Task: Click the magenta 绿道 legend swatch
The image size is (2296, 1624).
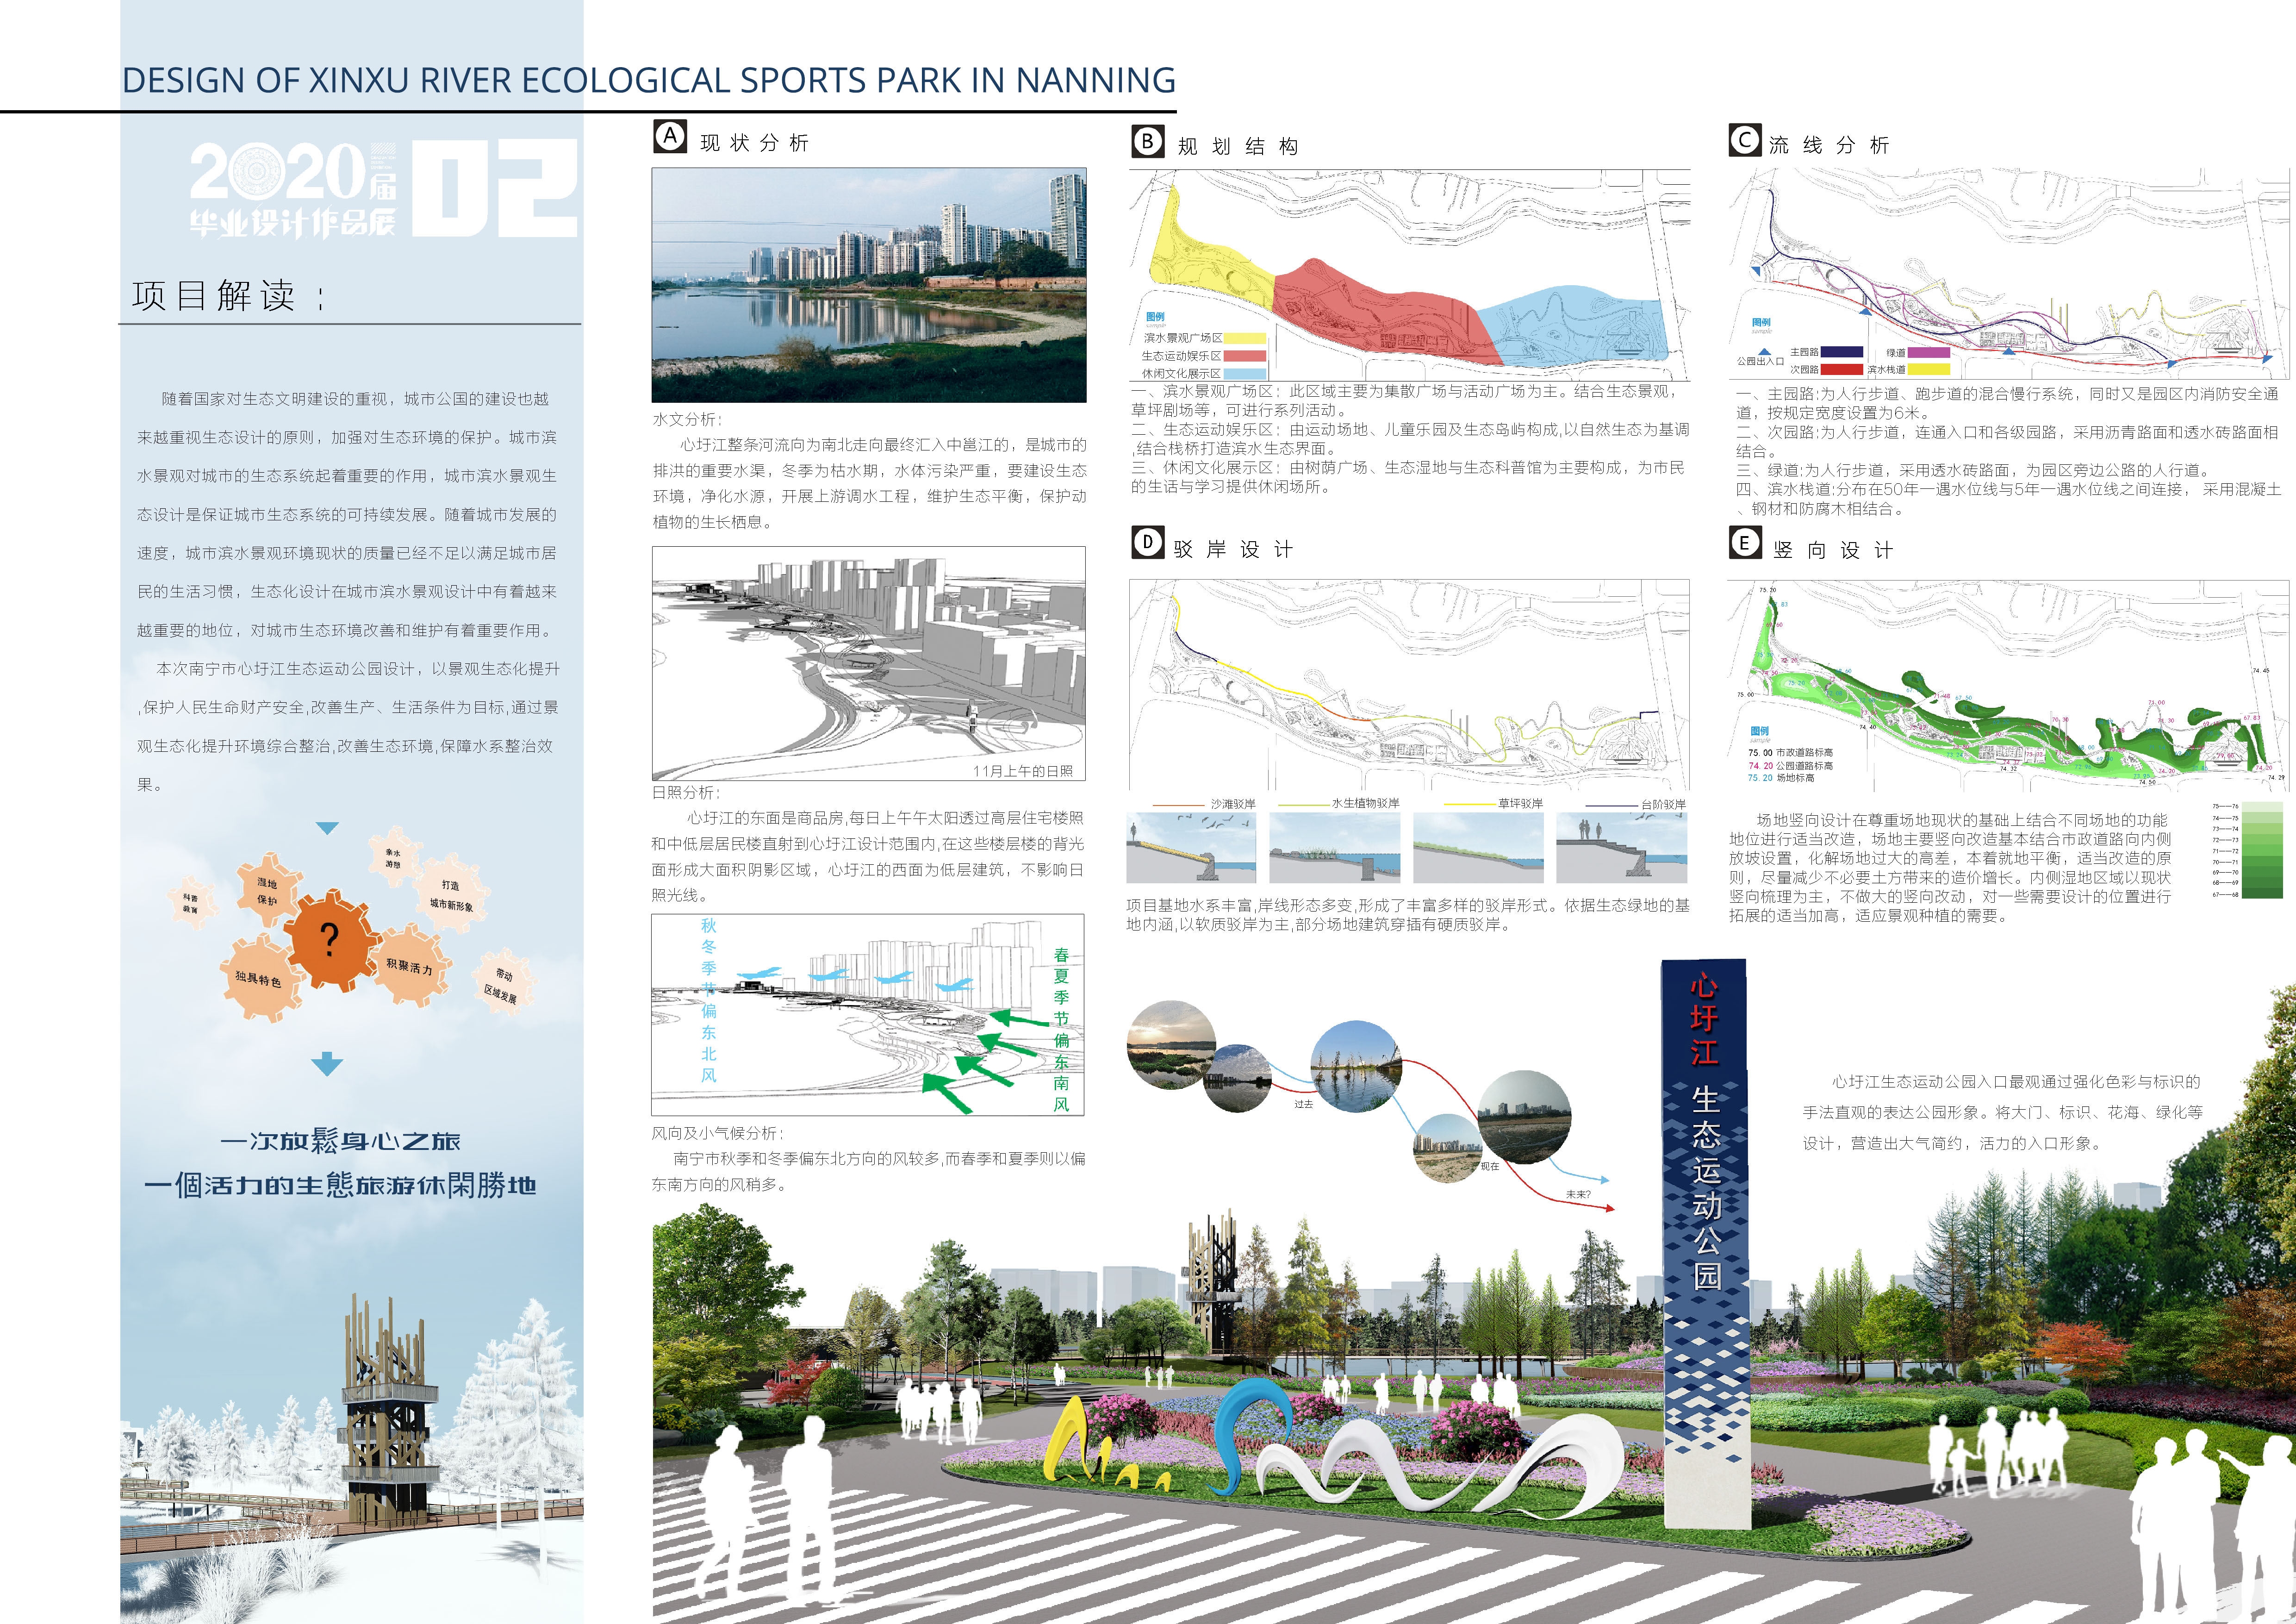Action: click(x=1929, y=352)
